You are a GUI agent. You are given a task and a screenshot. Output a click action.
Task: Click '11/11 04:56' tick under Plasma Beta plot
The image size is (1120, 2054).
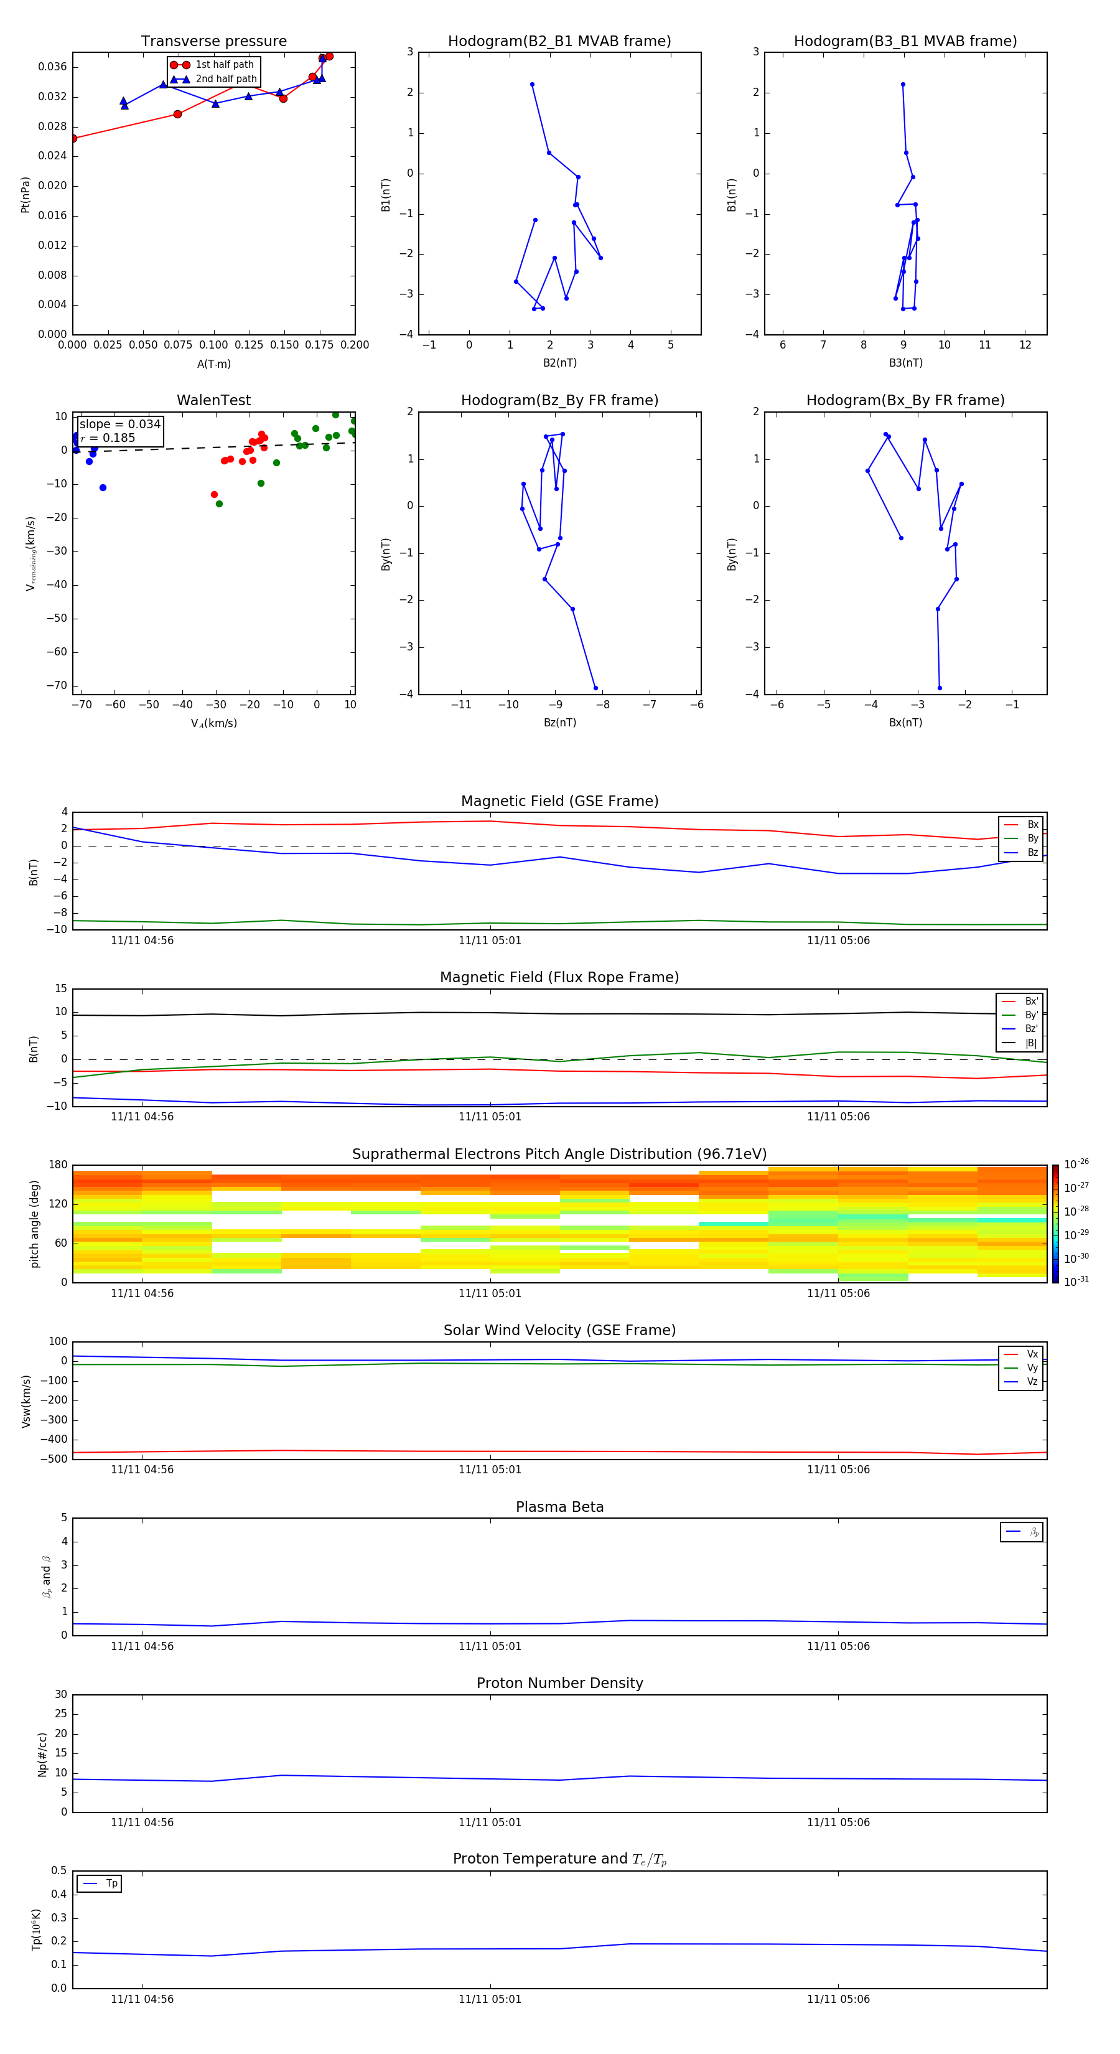click(142, 1646)
